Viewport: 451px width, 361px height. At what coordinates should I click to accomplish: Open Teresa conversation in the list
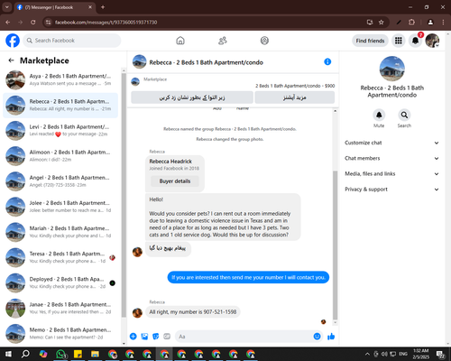60,257
